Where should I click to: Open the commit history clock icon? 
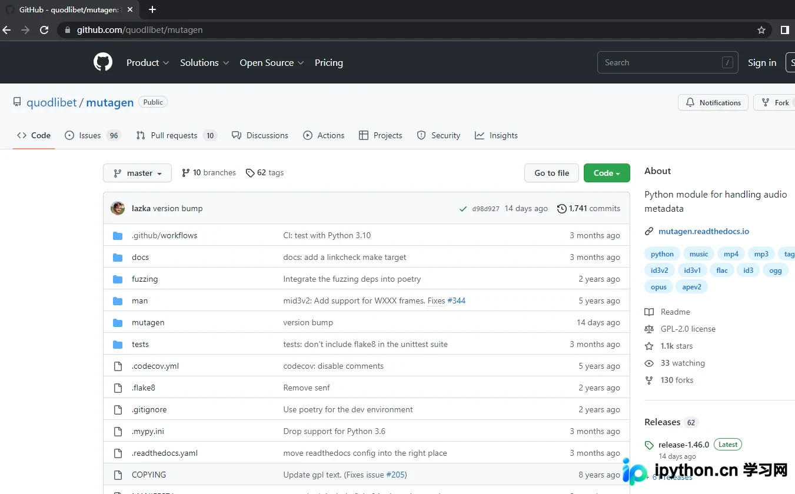tap(562, 209)
